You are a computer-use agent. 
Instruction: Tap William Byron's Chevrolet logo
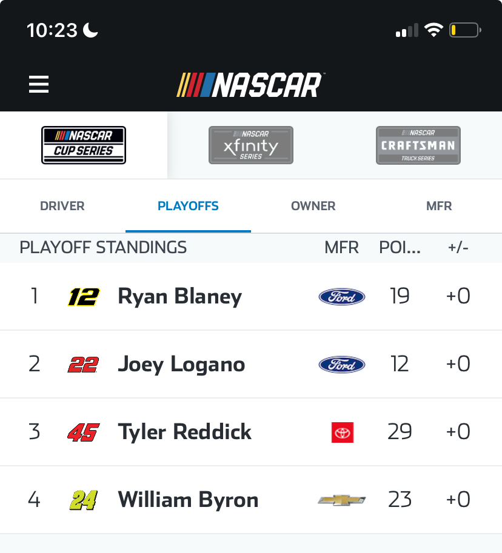pos(342,500)
